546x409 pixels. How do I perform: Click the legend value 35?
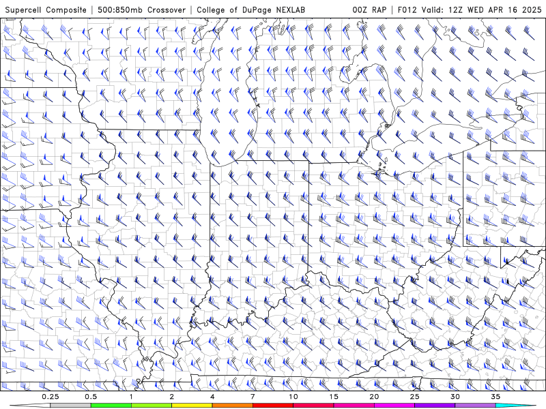click(x=495, y=397)
